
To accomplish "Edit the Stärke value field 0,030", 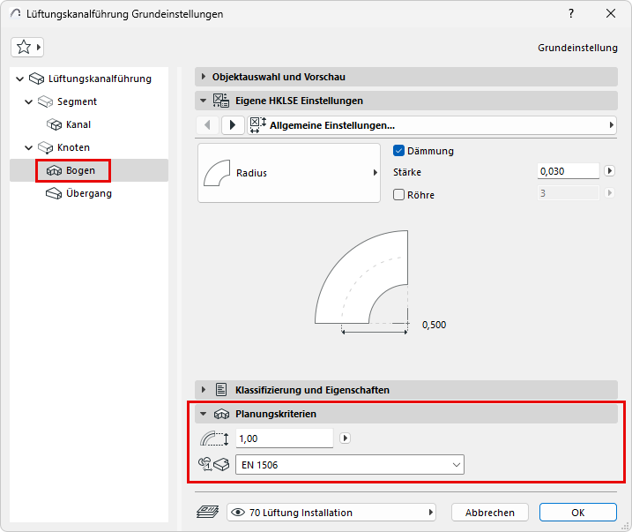I will [569, 171].
